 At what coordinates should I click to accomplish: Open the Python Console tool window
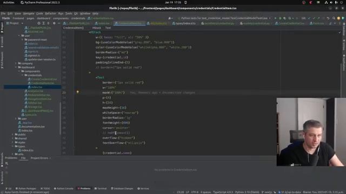coord(64,189)
